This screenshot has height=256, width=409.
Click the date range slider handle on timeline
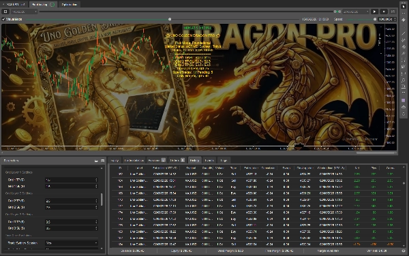337,12
